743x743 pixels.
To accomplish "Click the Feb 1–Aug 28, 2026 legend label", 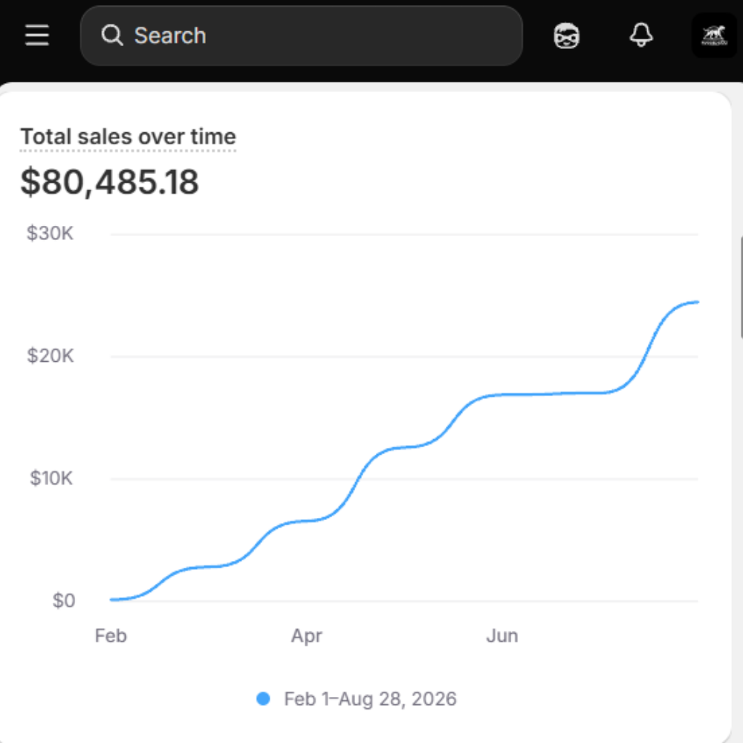I will coord(370,699).
